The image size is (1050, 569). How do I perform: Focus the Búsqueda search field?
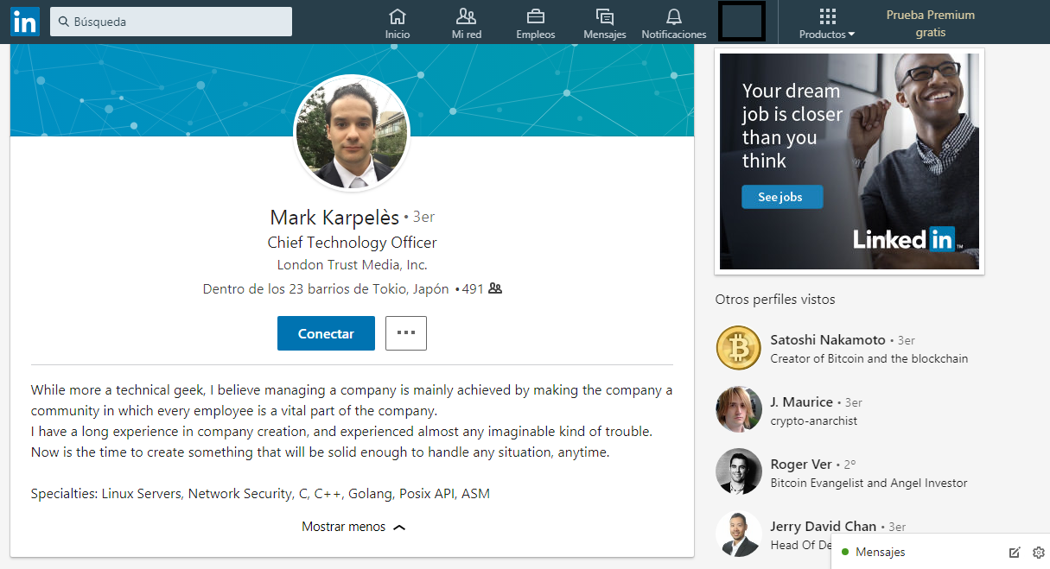171,22
